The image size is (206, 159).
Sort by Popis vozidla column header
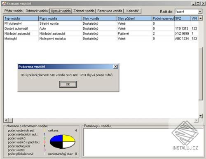(x=60, y=19)
